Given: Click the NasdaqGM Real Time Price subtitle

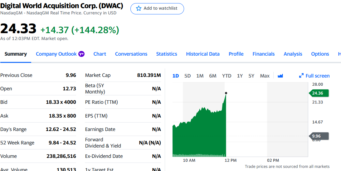Looking at the screenshot, I should click(58, 13).
